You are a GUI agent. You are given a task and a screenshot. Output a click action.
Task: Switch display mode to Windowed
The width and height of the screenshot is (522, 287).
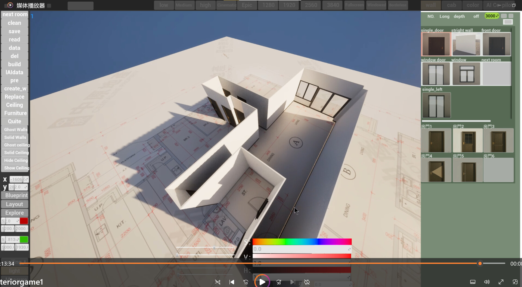[376, 5]
